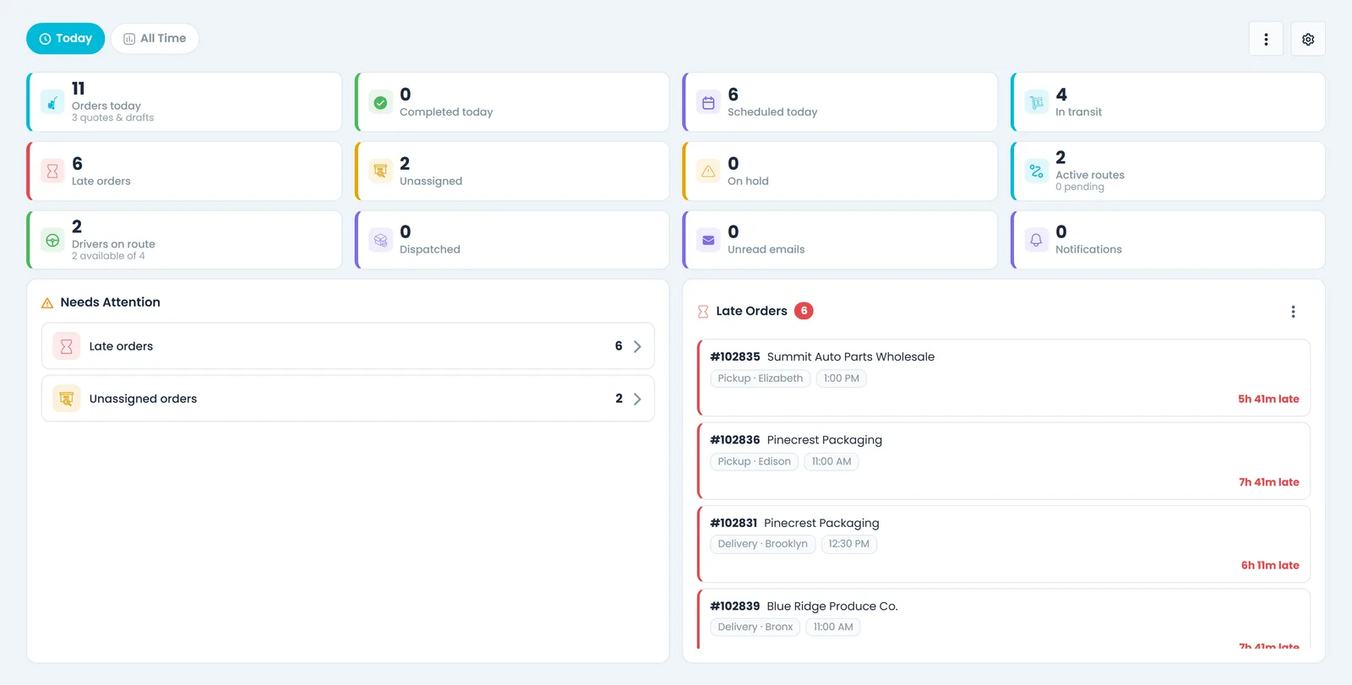Expand Unassigned orders row chevron
The image size is (1352, 685).
tap(637, 399)
